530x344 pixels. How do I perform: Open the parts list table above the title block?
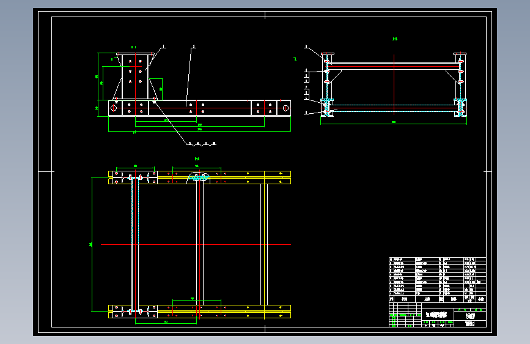437,280
